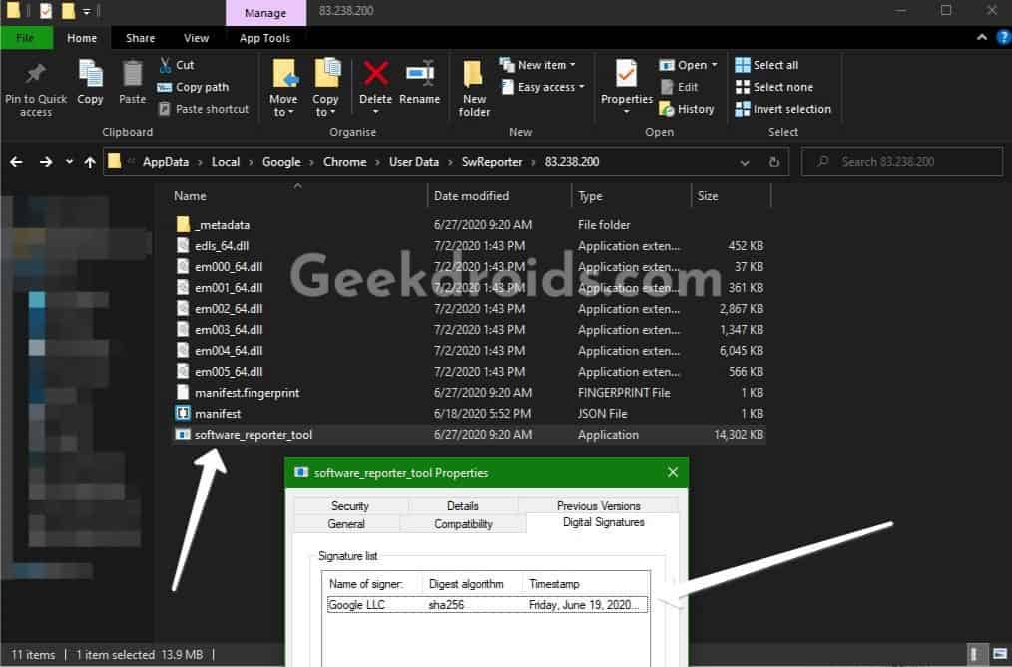The width and height of the screenshot is (1012, 667).
Task: Expand recent locations dropdown
Action: (69, 162)
